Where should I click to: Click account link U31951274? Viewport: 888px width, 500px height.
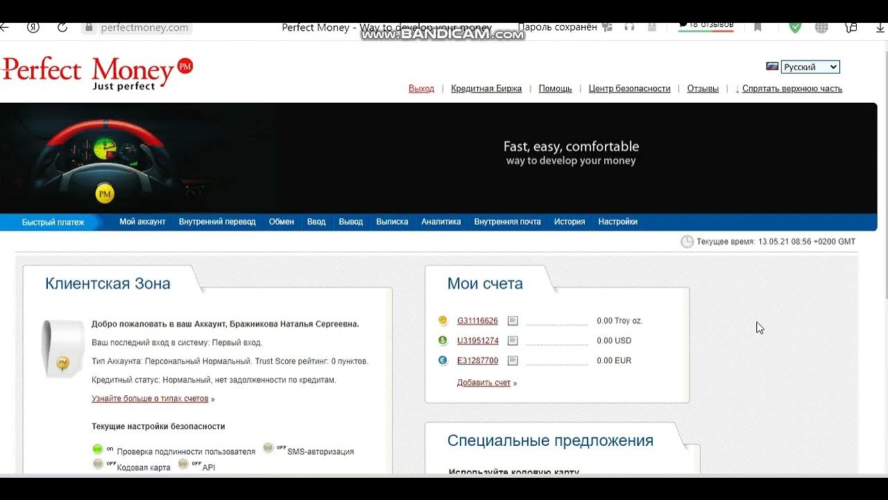click(477, 341)
